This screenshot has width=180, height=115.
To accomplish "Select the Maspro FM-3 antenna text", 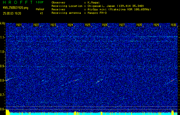I will tap(97, 13).
